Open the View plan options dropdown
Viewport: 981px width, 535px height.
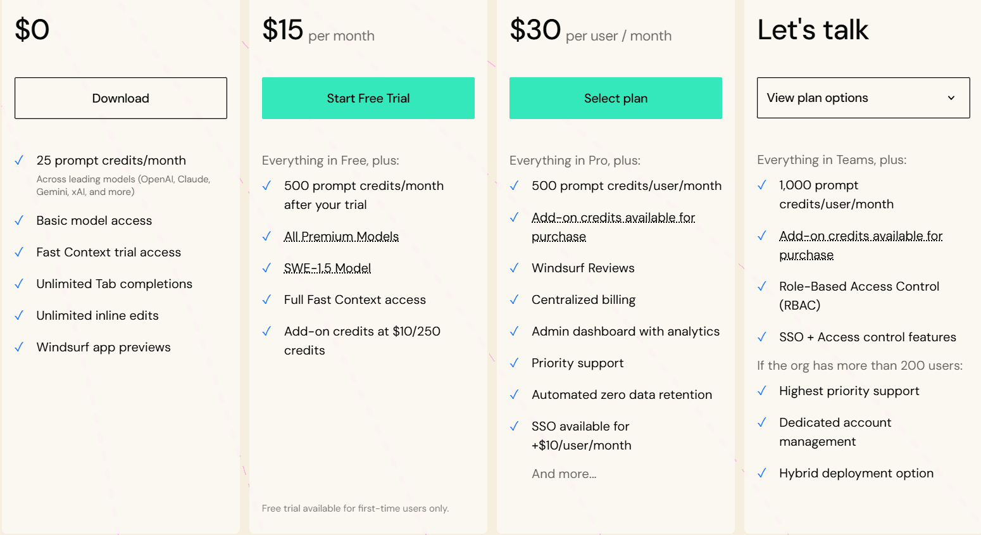[863, 98]
